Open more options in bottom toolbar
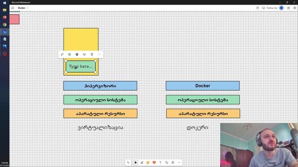298x167 pixels. (x=179, y=162)
